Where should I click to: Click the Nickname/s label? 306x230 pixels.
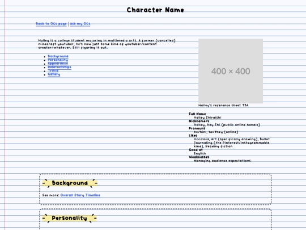(199, 121)
